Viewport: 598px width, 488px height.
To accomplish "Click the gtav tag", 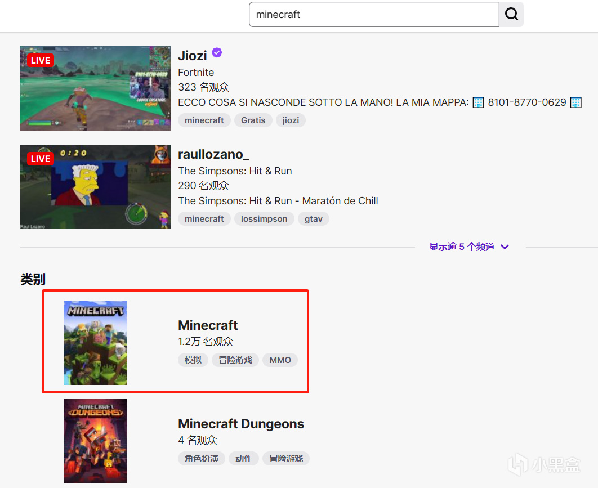I will 314,219.
